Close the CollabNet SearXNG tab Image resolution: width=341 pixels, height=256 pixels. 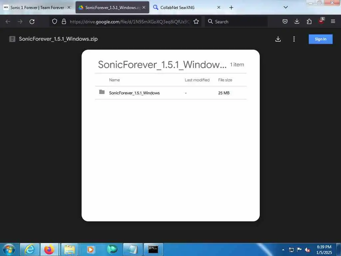pos(219,7)
